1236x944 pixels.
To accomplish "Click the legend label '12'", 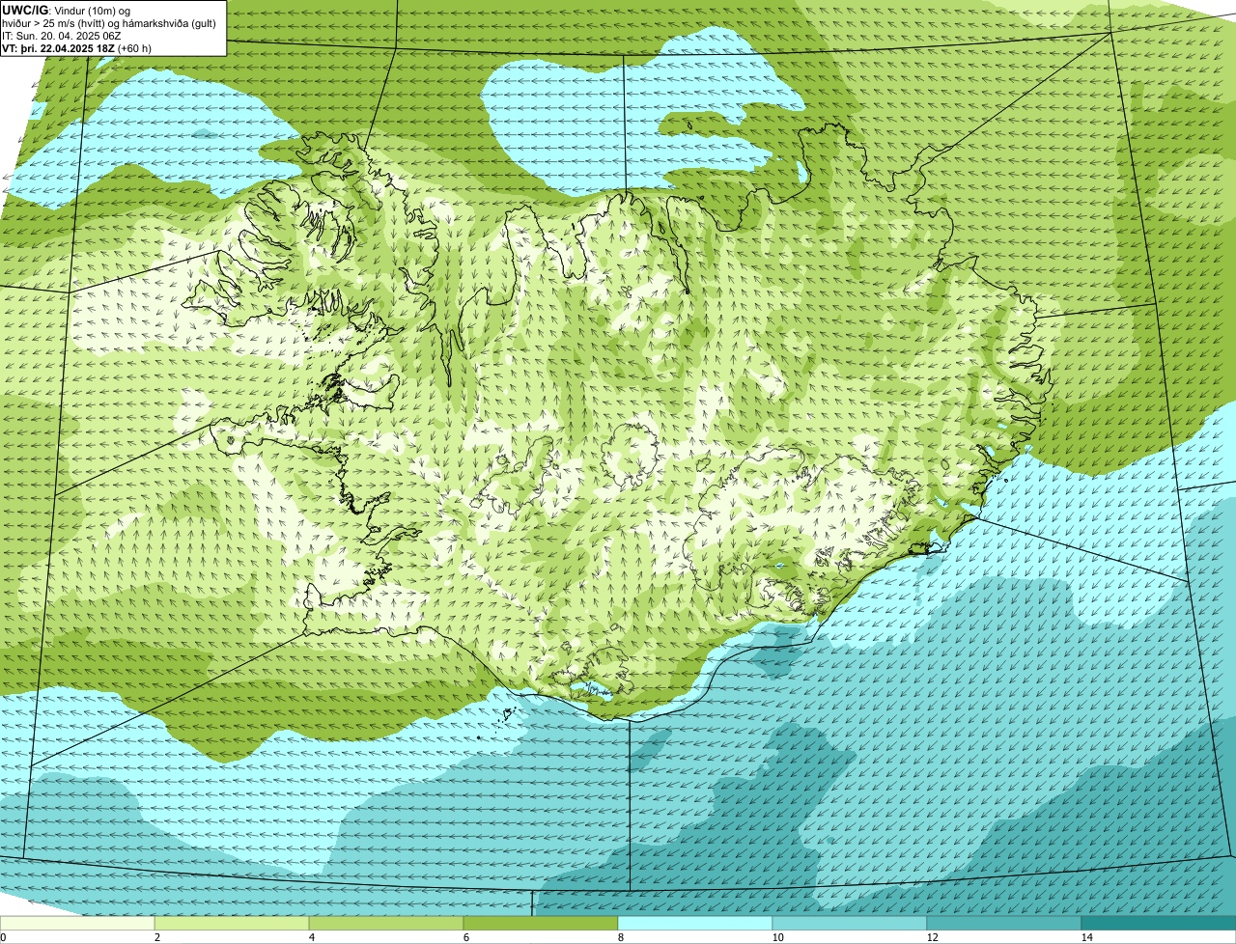I will pos(932,937).
